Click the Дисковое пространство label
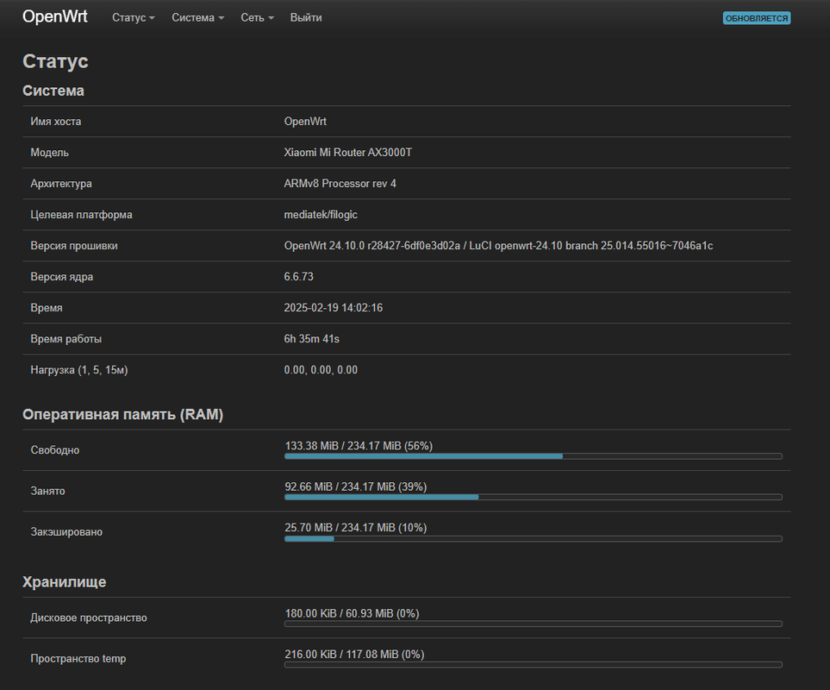This screenshot has width=830, height=690. click(x=89, y=618)
